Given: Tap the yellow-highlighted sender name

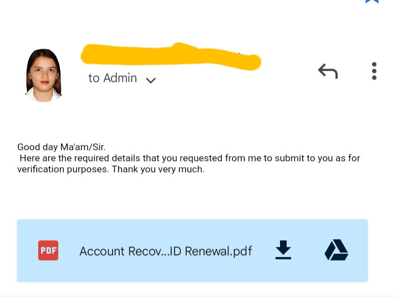Looking at the screenshot, I should [171, 56].
